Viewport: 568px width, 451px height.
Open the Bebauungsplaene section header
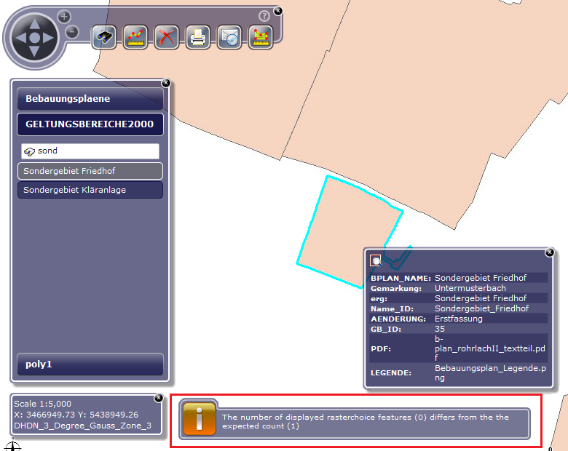pyautogui.click(x=90, y=98)
